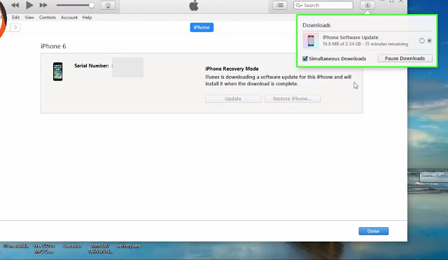Open the deliverydate desktop file

(x=128, y=246)
